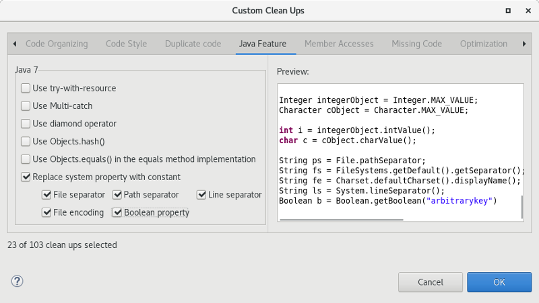
Task: Enable Use try-with-resource checkbox
Action: pos(26,88)
